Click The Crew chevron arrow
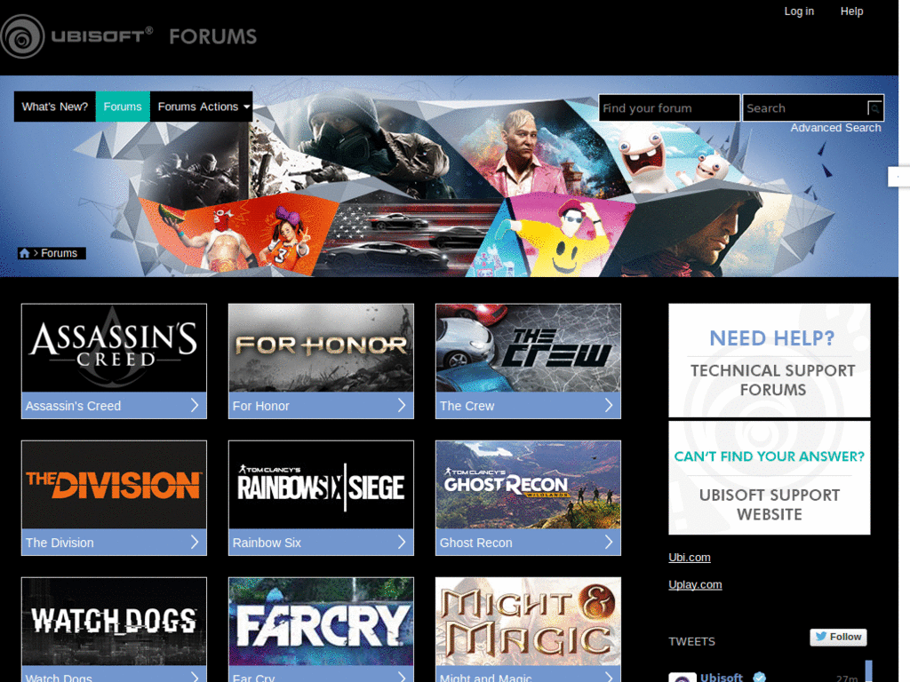The height and width of the screenshot is (682, 910). coord(609,405)
